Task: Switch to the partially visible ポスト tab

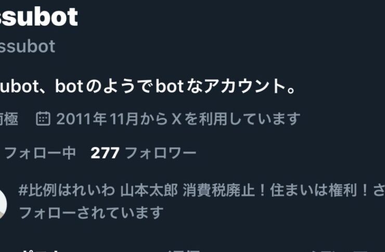Action: [41, 251]
